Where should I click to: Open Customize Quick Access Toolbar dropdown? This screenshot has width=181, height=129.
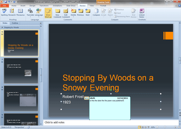coord(18,2)
